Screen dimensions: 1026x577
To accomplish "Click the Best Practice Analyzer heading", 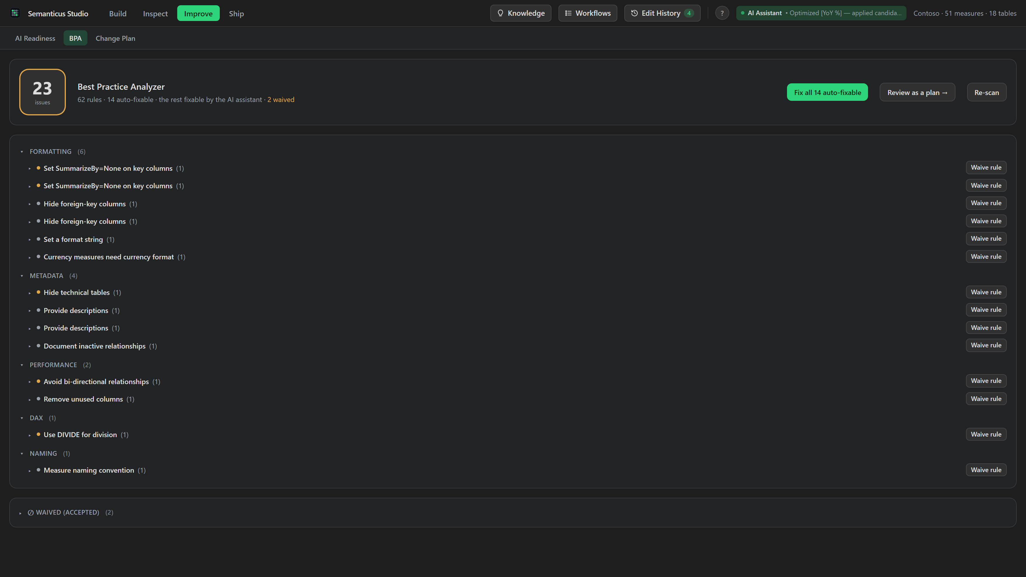I will click(x=121, y=87).
